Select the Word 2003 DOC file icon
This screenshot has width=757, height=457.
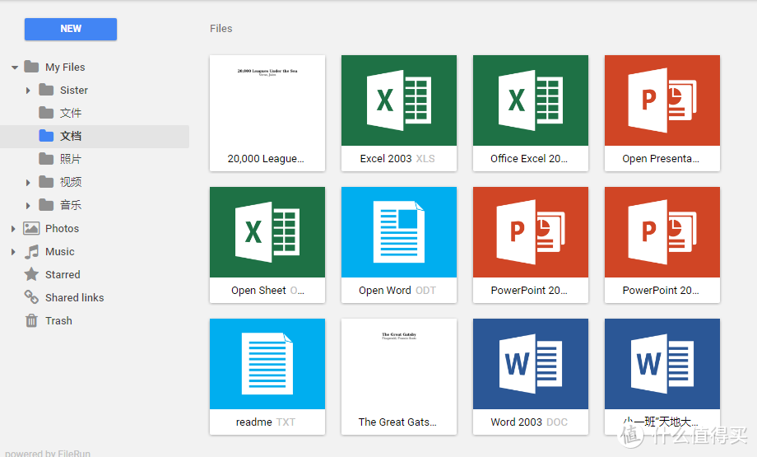point(531,364)
